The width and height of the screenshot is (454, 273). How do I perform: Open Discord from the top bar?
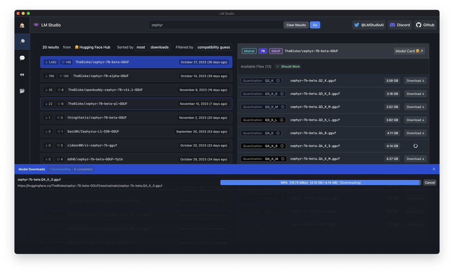pos(400,25)
